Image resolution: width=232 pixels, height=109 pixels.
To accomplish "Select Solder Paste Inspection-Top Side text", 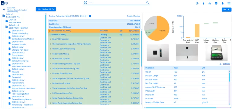I will click(x=66, y=69).
